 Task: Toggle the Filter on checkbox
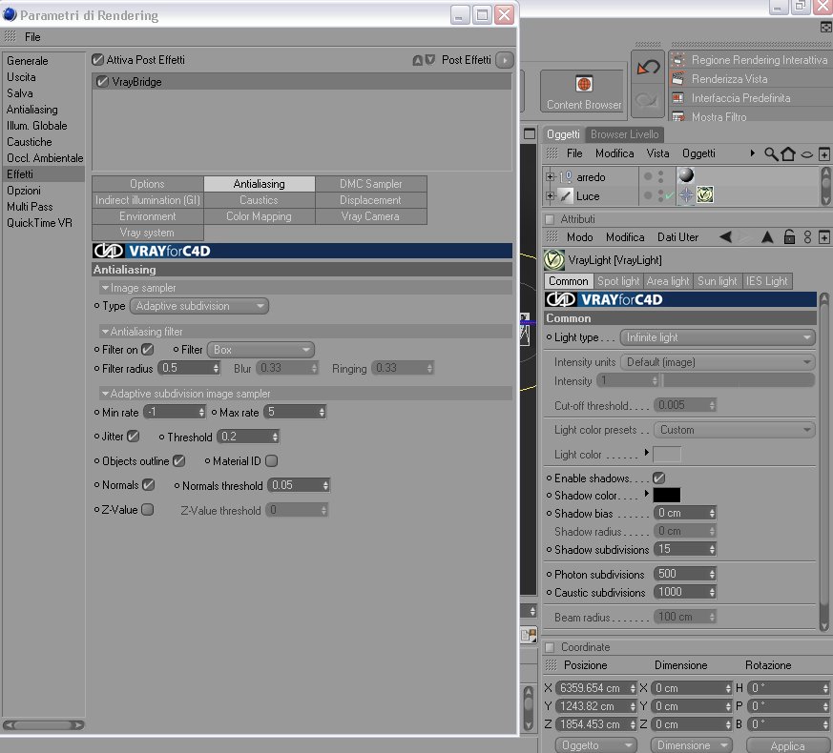coord(148,350)
